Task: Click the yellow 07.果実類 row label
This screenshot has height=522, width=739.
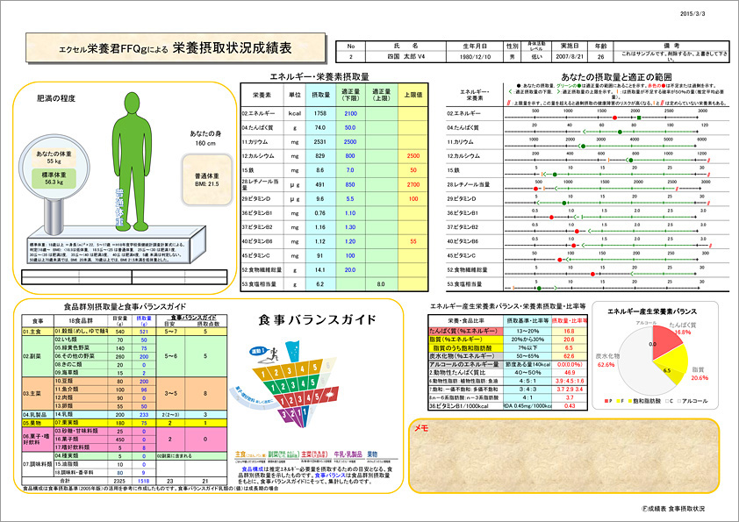Action: point(81,423)
